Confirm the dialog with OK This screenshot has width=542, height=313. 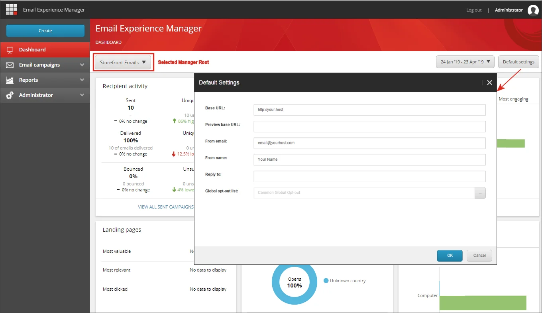pyautogui.click(x=450, y=256)
